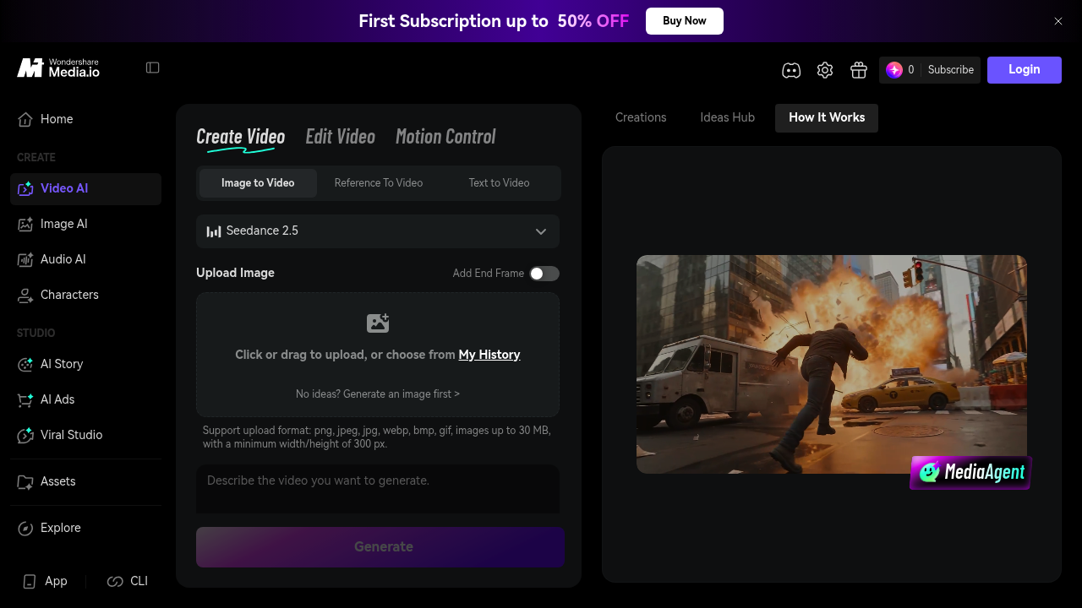Click the Login button
Viewport: 1082px width, 608px height.
[1025, 70]
